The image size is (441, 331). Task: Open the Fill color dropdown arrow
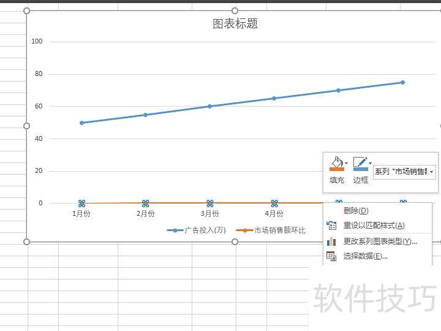[347, 163]
